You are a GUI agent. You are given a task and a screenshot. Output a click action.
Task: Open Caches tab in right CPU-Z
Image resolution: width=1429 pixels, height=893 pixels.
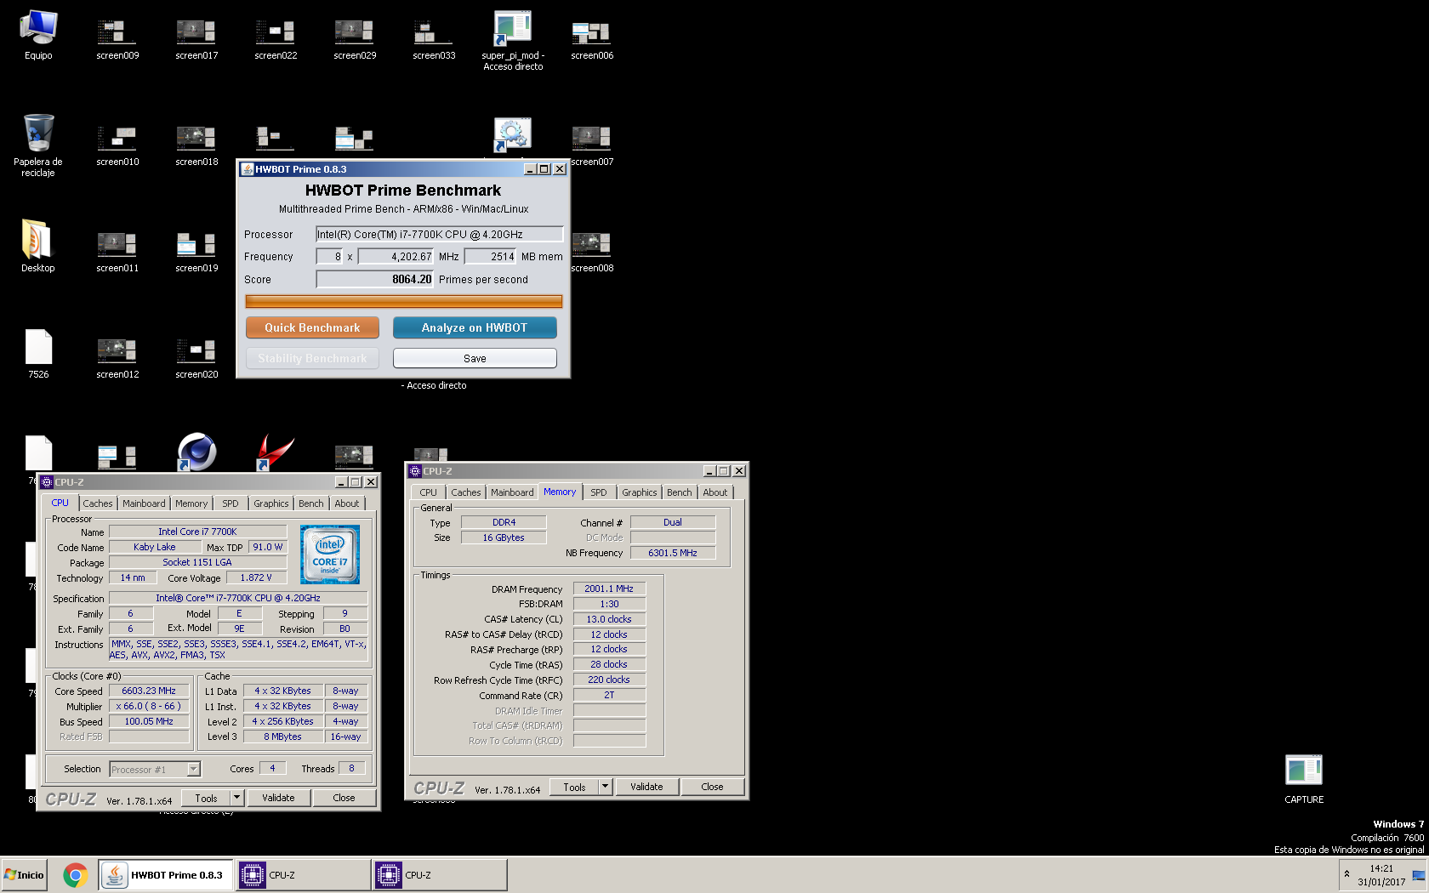click(466, 492)
